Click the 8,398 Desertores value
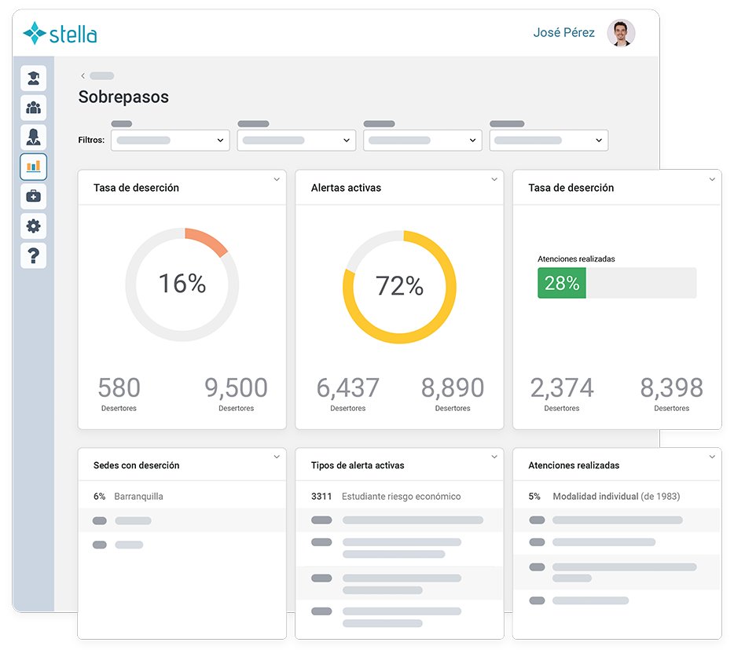734x668 pixels. (x=672, y=388)
